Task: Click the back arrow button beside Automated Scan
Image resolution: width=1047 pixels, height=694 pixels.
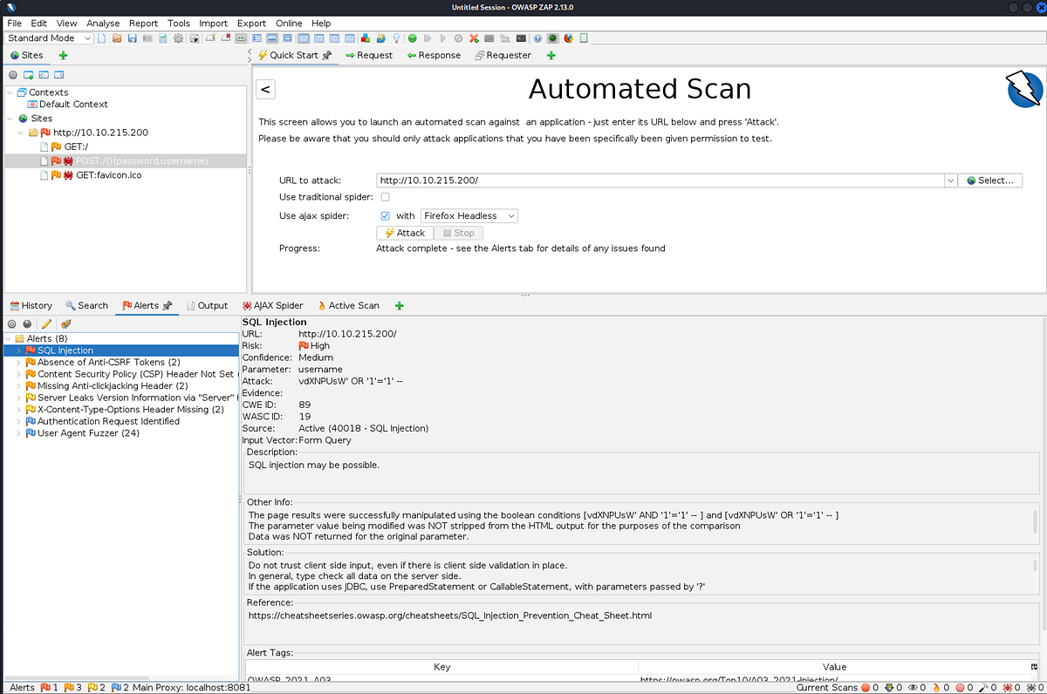Action: 266,89
